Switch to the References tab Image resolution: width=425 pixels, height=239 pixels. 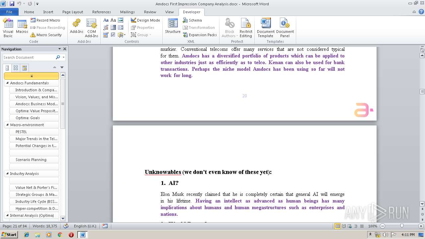102,12
